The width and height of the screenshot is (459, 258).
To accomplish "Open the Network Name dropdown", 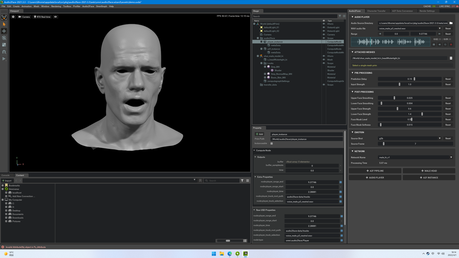I will click(451, 158).
